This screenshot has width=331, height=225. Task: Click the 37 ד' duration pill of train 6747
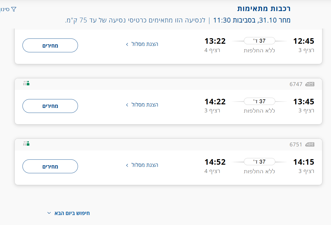click(x=259, y=101)
